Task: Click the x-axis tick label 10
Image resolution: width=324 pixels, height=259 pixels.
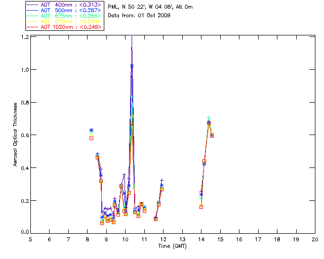Action: point(125,239)
